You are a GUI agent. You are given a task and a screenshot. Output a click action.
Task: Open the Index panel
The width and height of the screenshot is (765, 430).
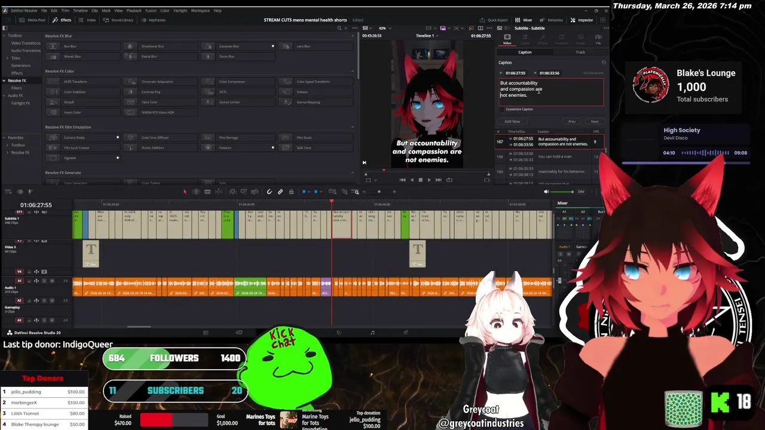(x=87, y=20)
